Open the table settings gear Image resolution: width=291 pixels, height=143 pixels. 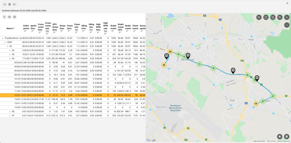15,17
